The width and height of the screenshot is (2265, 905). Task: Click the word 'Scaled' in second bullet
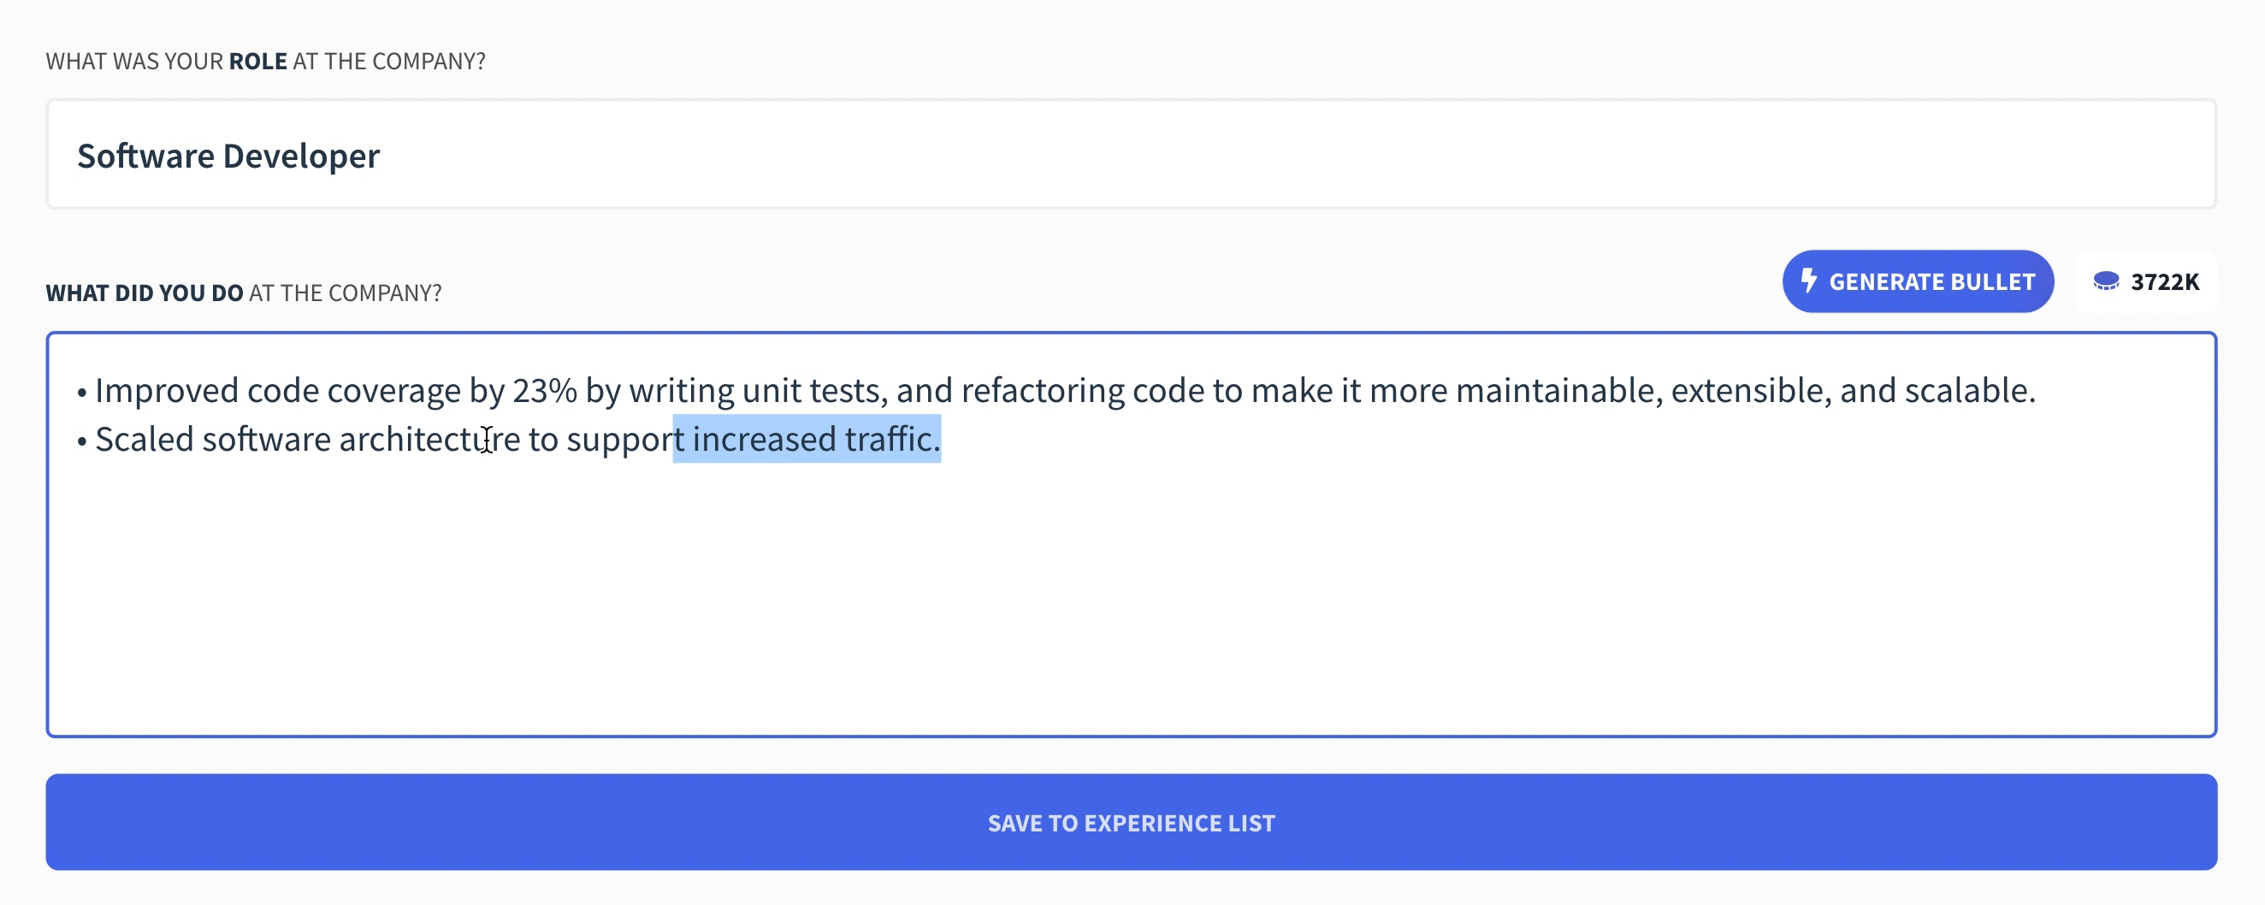point(145,439)
